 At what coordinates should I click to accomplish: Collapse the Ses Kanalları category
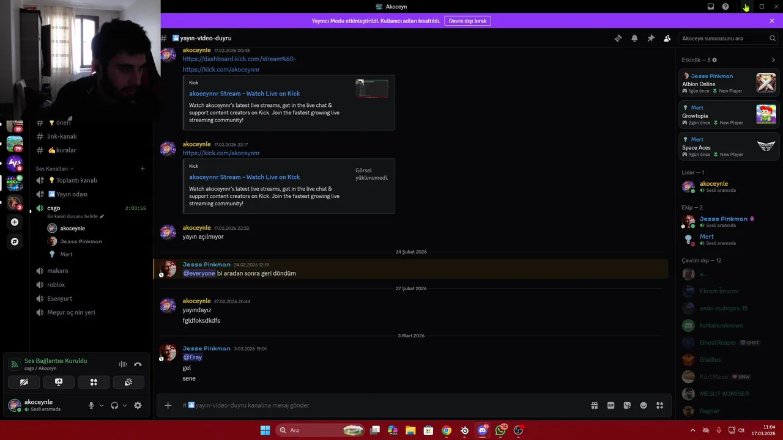pos(54,169)
